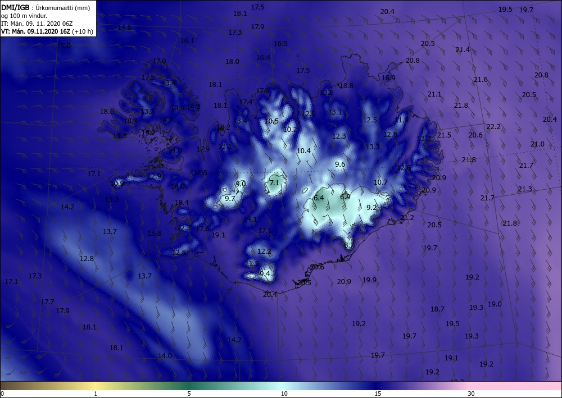Click the color scale label "0"
Viewport: 562px width, 398px height.
pyautogui.click(x=2, y=394)
